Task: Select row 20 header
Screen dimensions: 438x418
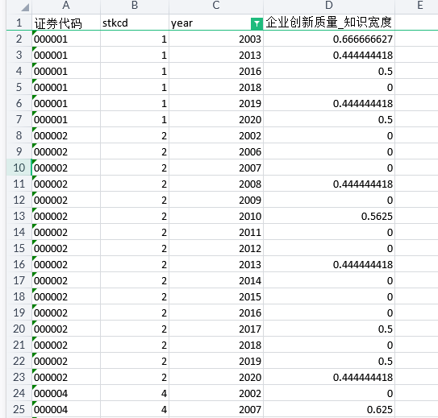Action: (19, 329)
